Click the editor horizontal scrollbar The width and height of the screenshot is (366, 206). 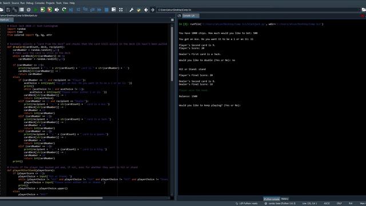51,198
